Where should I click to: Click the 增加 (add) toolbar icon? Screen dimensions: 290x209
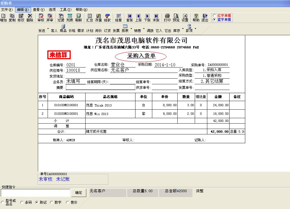coord(3,18)
